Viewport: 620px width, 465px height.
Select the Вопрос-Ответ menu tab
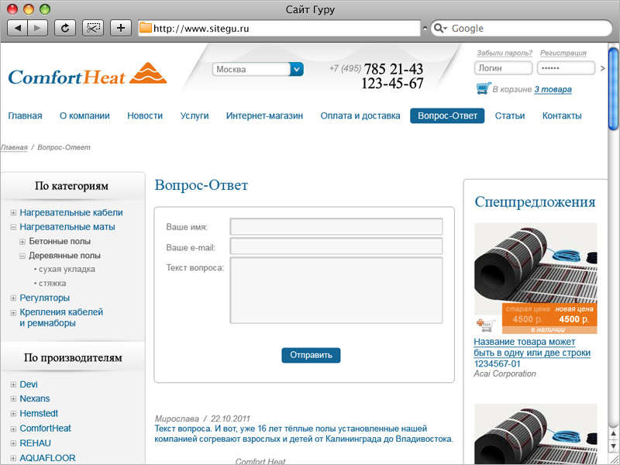(447, 115)
